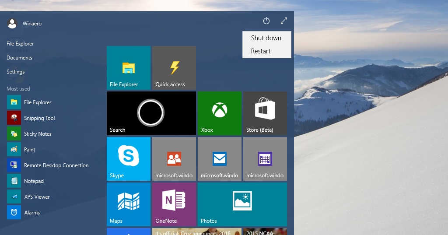This screenshot has width=448, height=235.
Task: Click Remote Desktop Connection text label
Action: coord(56,165)
